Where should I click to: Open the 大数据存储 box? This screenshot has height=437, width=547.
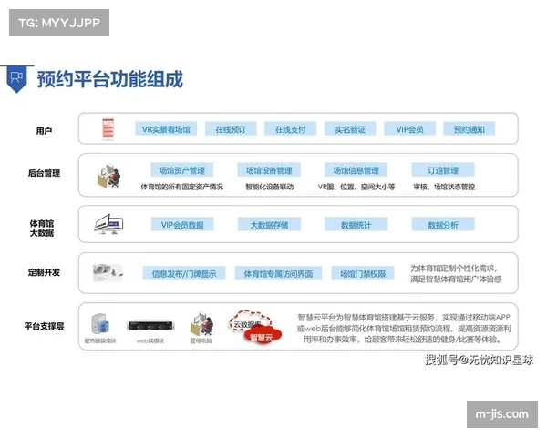click(269, 225)
